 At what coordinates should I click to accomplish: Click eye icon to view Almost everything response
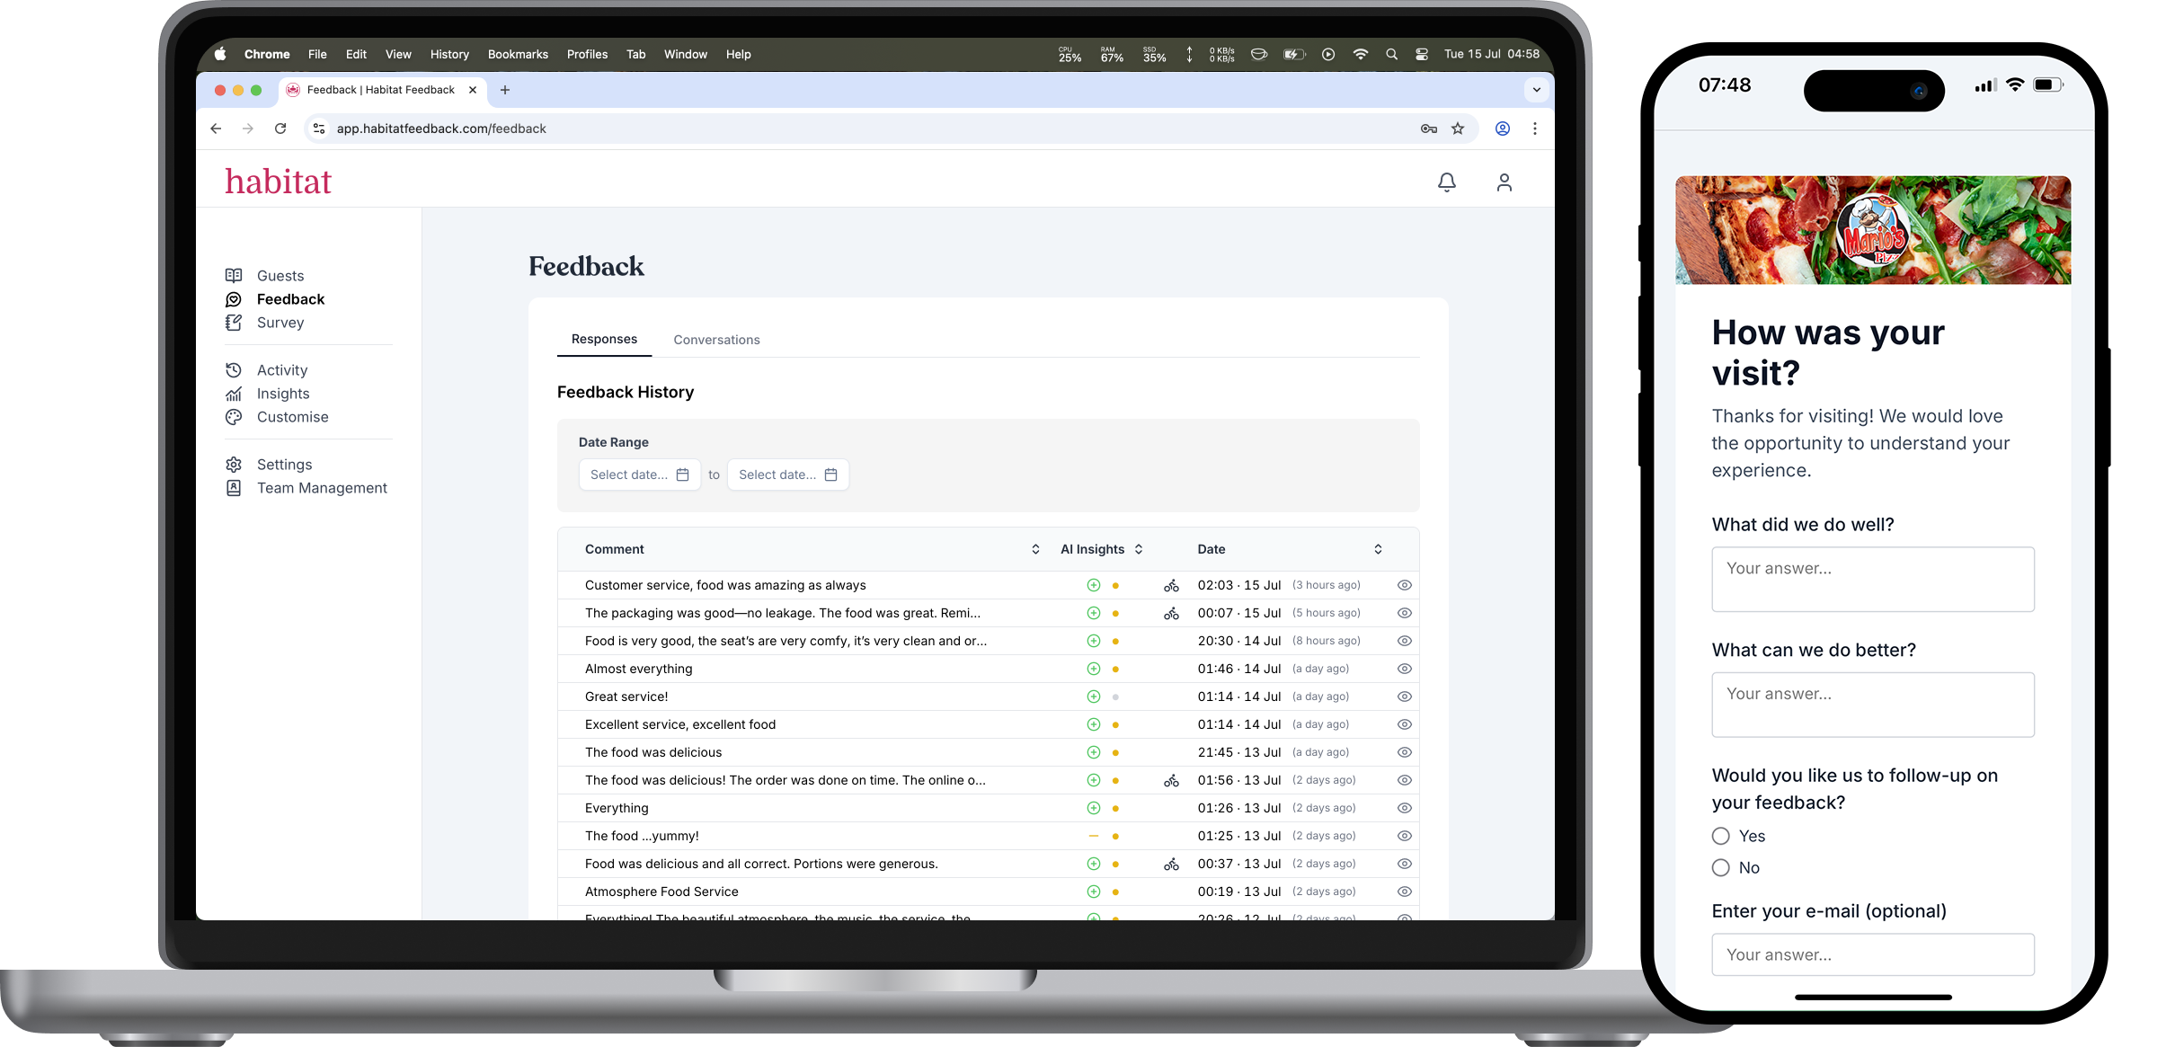[x=1404, y=669]
